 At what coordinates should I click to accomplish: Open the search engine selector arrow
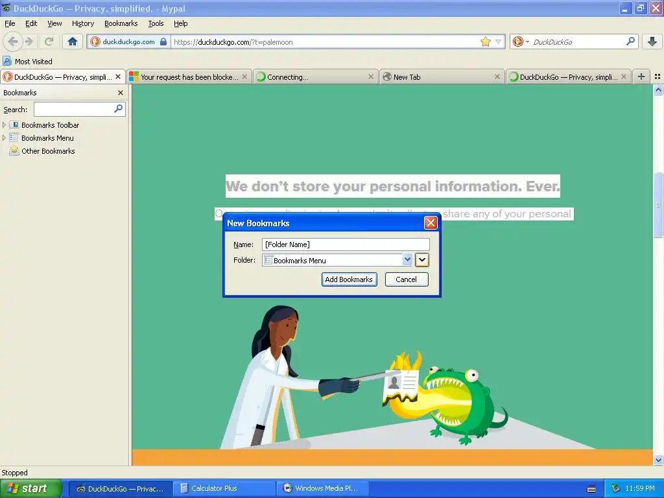[x=527, y=41]
